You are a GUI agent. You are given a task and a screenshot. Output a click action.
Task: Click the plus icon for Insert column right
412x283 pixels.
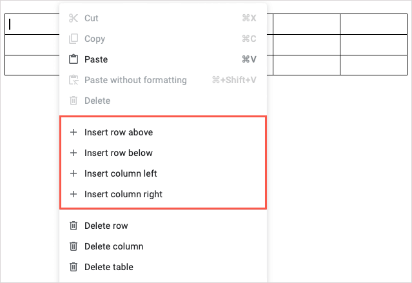[x=73, y=194]
